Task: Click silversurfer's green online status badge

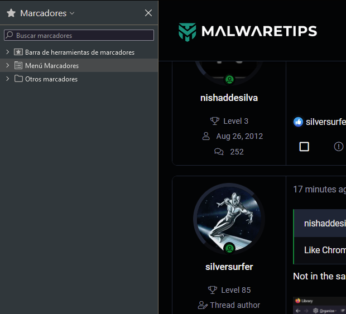Action: tap(229, 248)
